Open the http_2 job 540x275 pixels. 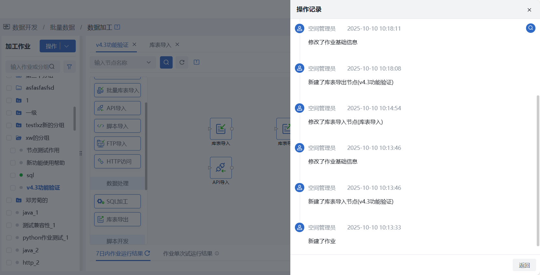31,263
